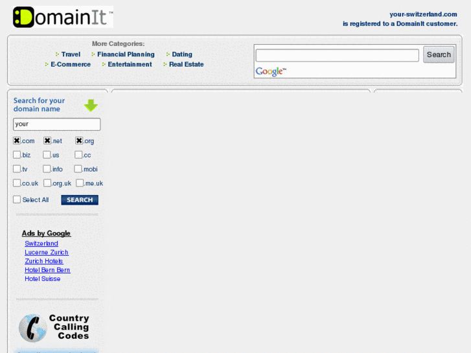Click the green down arrow icon

[x=91, y=105]
